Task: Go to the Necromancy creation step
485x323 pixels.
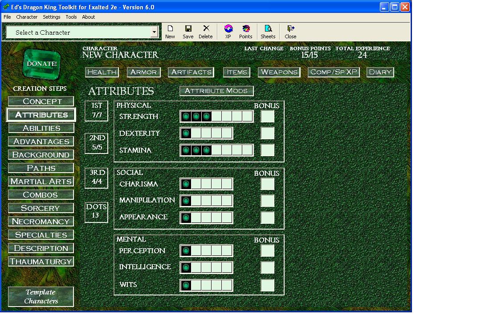Action: pos(41,221)
